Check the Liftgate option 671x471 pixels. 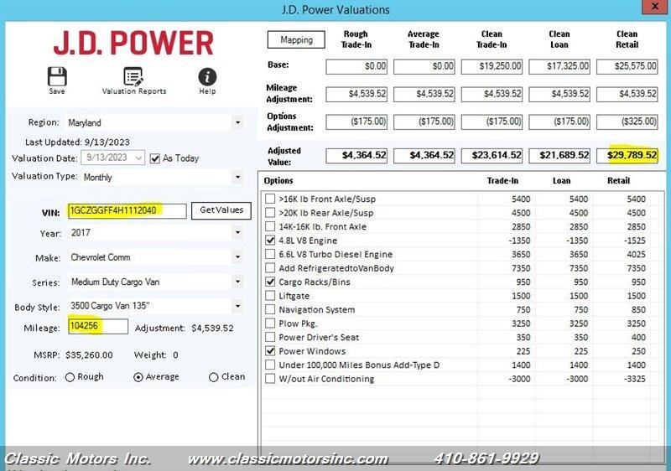point(270,296)
